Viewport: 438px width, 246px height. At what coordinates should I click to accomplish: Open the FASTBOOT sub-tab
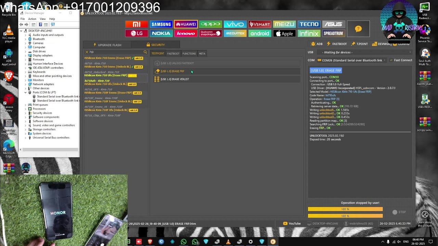point(173,53)
